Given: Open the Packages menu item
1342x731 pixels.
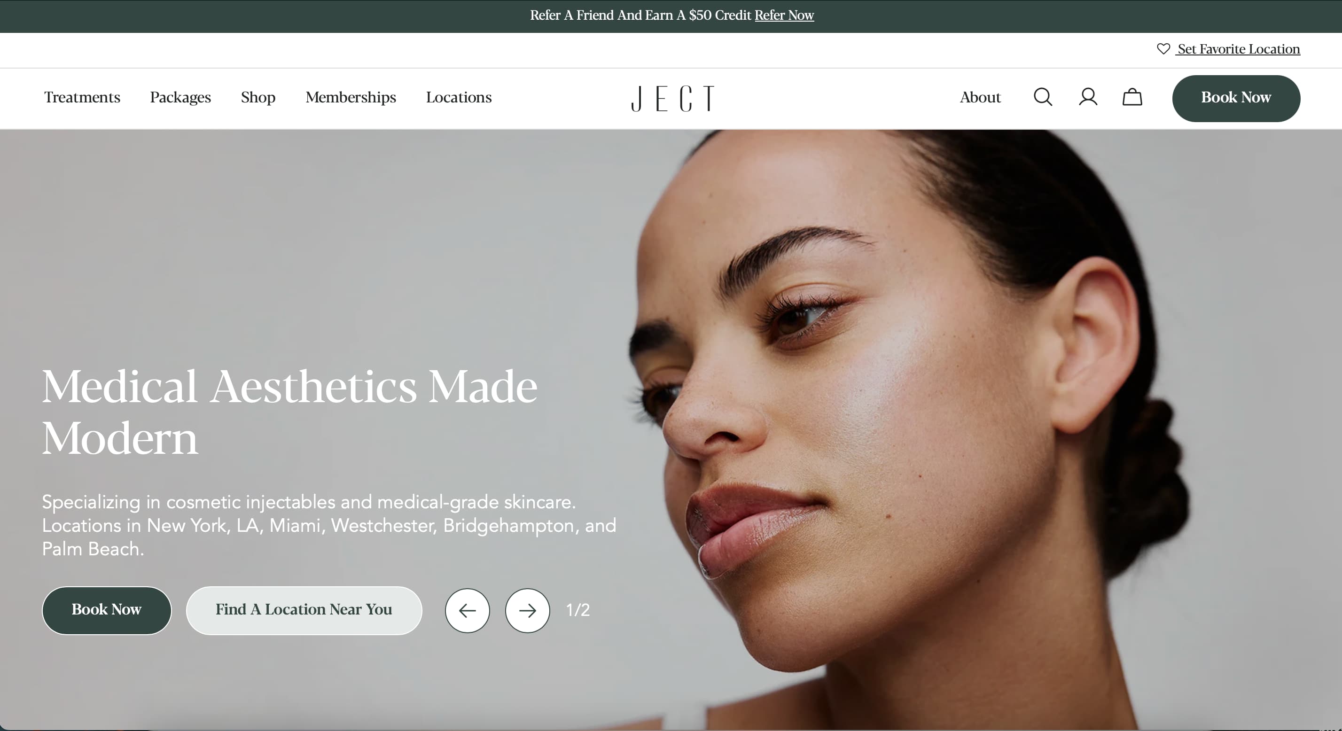Looking at the screenshot, I should 180,97.
